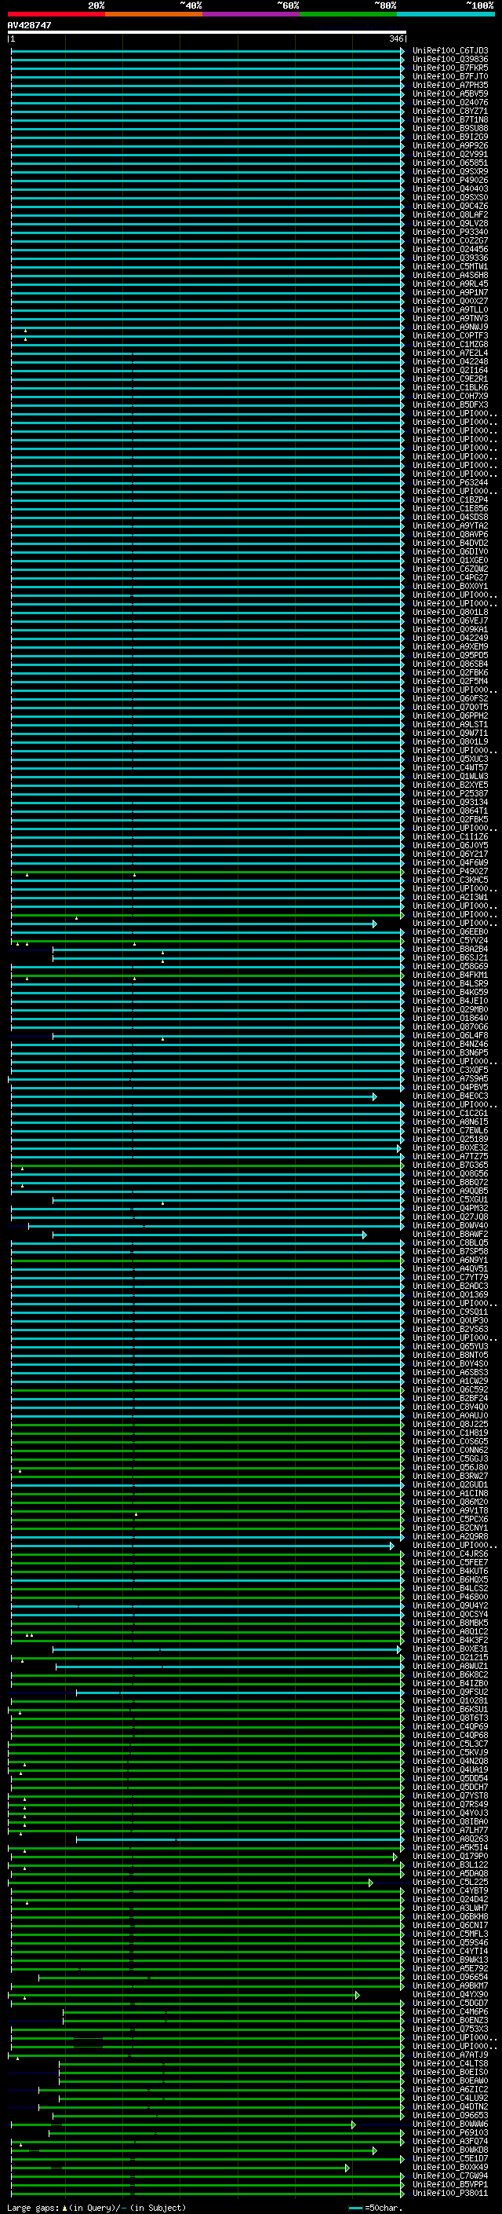This screenshot has height=2214, width=502.
Task: Select hit label UniRef100_O24076
Action: (x=450, y=102)
